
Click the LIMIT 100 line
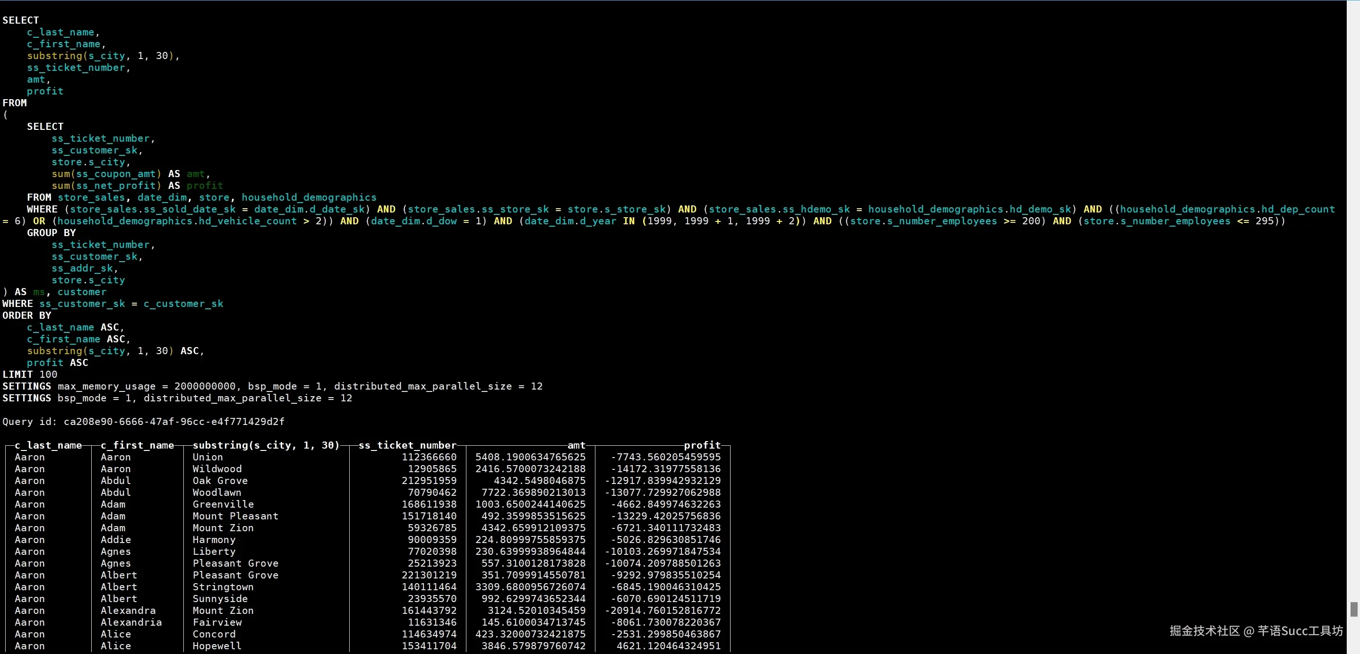point(30,374)
